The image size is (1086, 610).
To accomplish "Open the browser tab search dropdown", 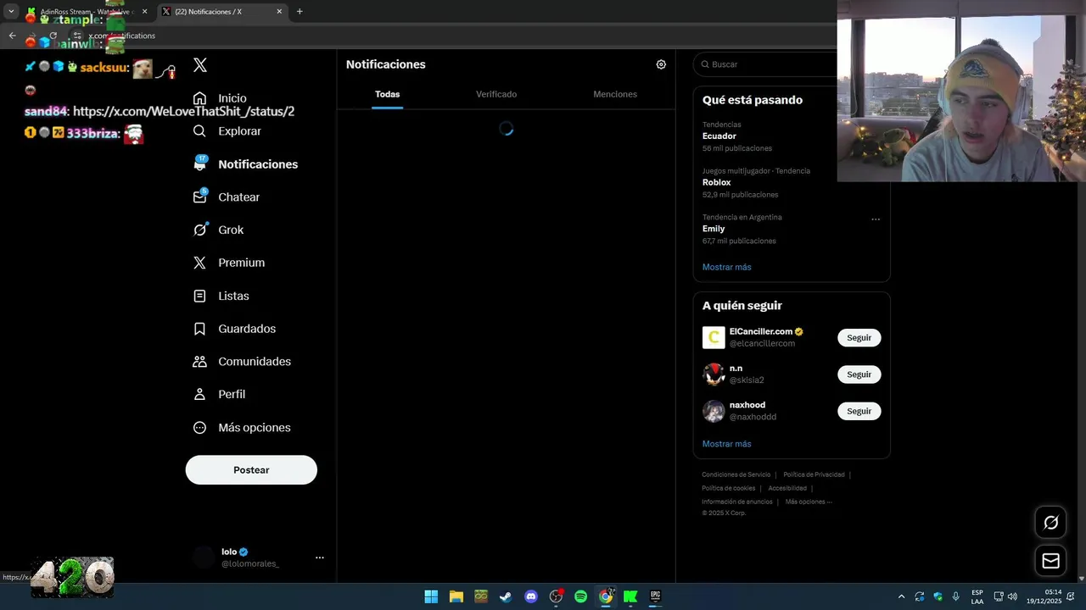I will (11, 12).
